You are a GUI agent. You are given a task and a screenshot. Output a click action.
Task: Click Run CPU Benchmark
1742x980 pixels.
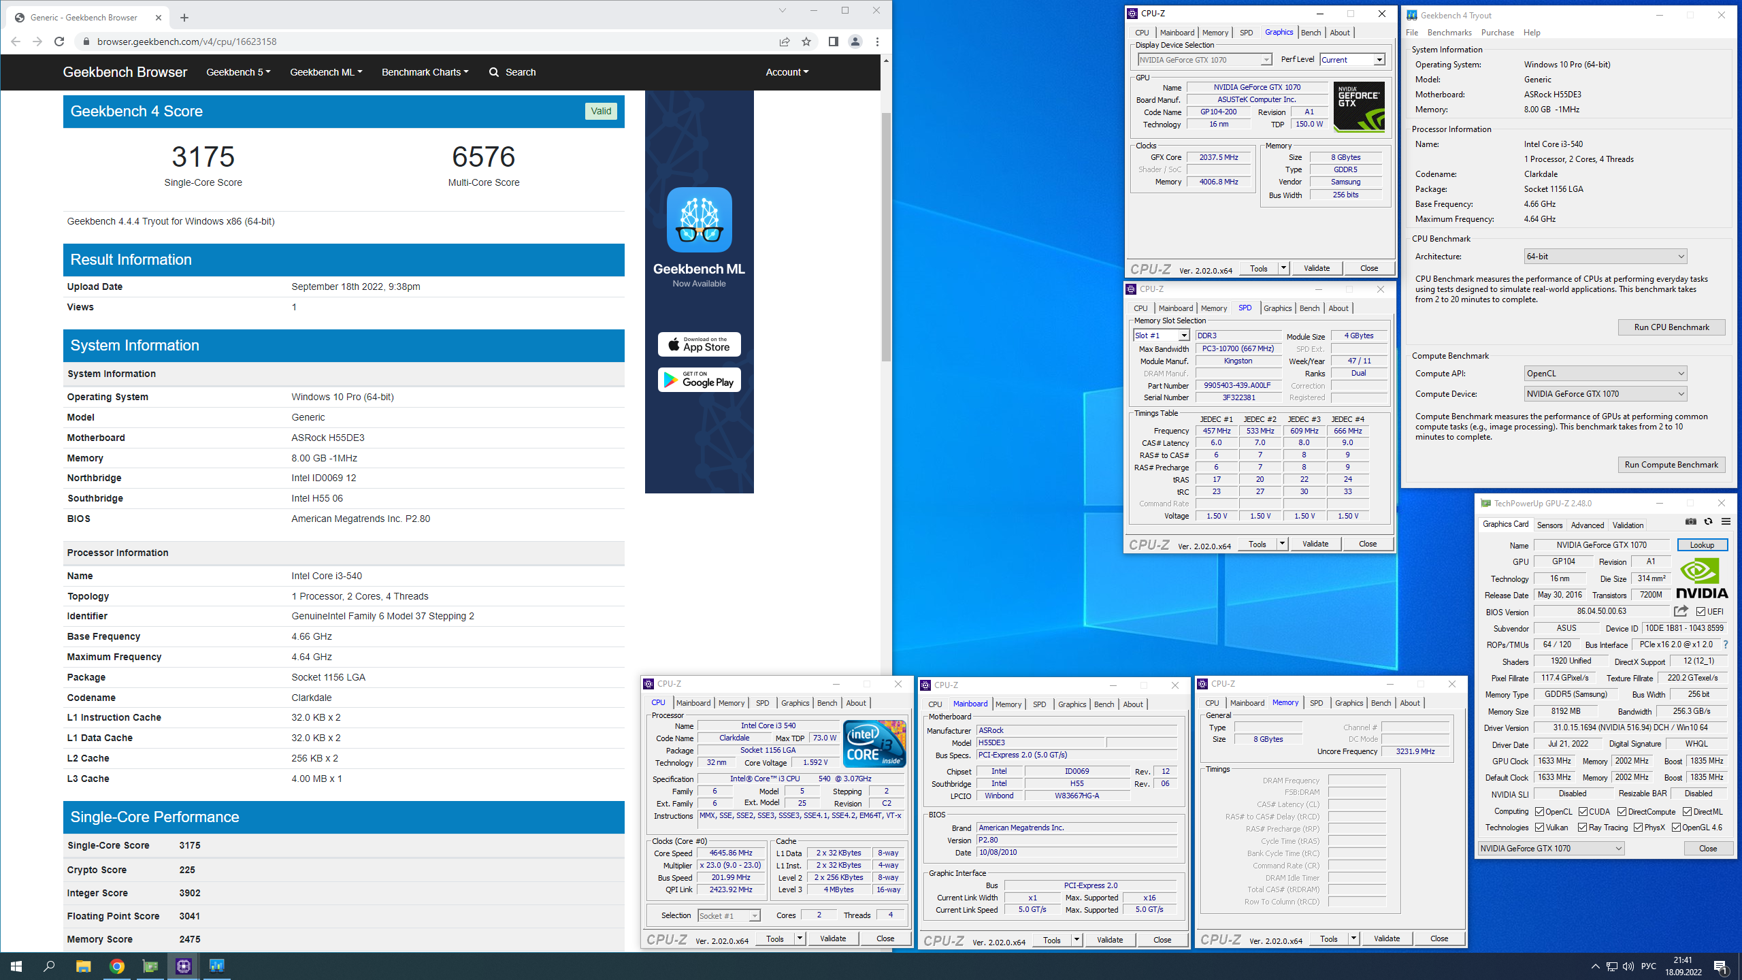point(1671,327)
